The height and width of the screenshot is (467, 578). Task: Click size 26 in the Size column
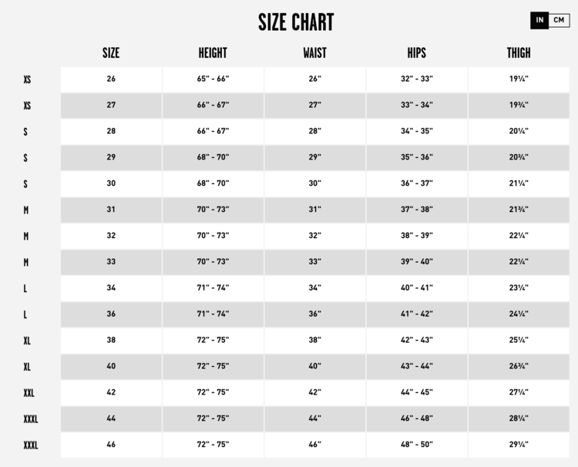coord(111,79)
